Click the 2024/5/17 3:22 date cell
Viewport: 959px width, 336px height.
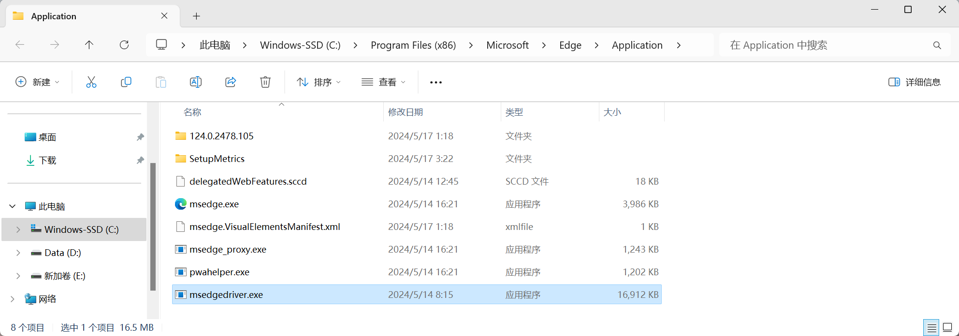pos(421,159)
